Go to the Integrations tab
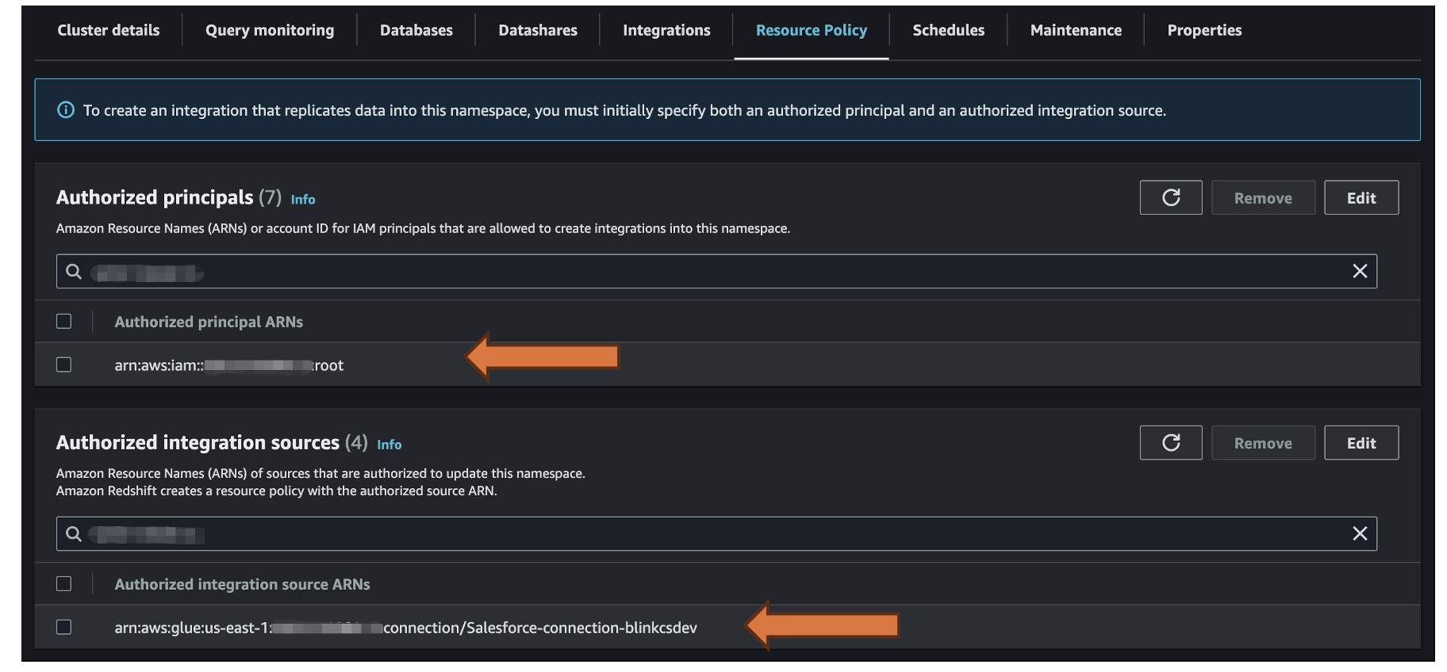The height and width of the screenshot is (672, 1447). pyautogui.click(x=666, y=30)
